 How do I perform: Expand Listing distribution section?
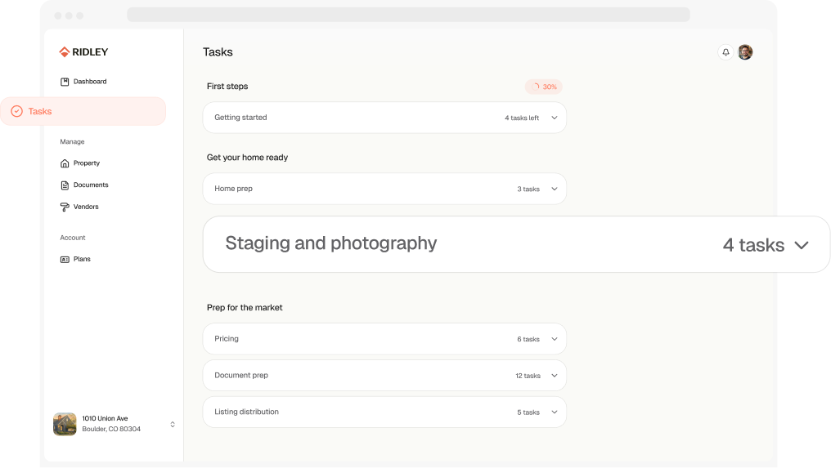[554, 412]
